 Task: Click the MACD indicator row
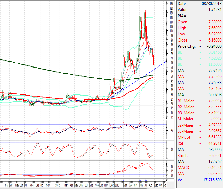click(x=199, y=168)
